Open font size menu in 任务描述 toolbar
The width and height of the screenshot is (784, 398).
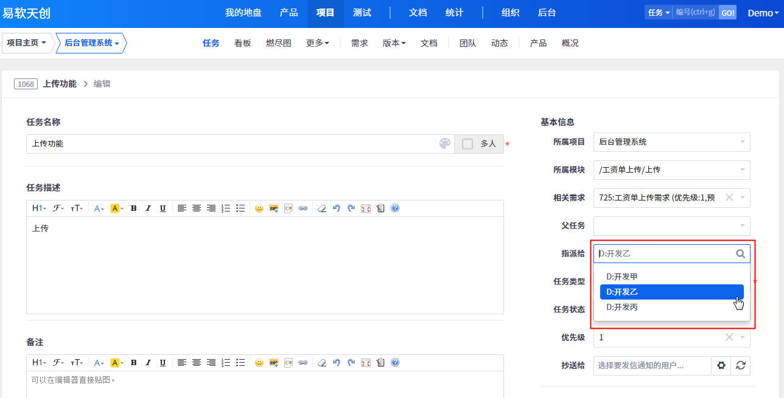tap(77, 208)
